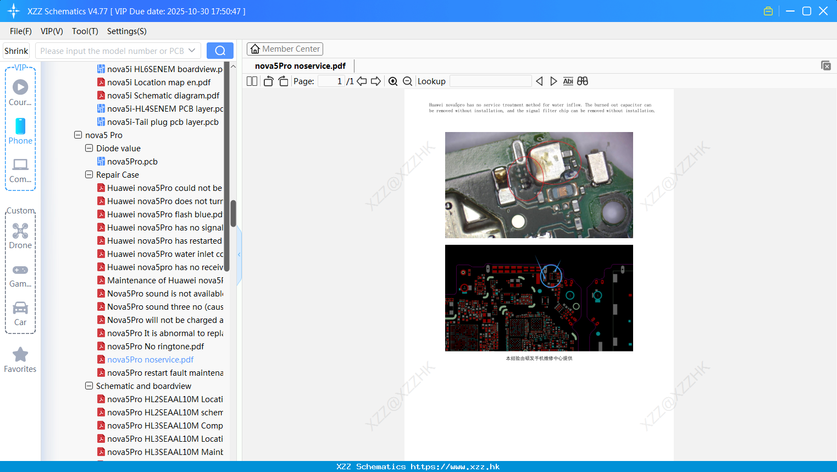This screenshot has height=472, width=837.
Task: Open nova5Pro HL2SEAAL10M schematic file
Action: click(160, 412)
